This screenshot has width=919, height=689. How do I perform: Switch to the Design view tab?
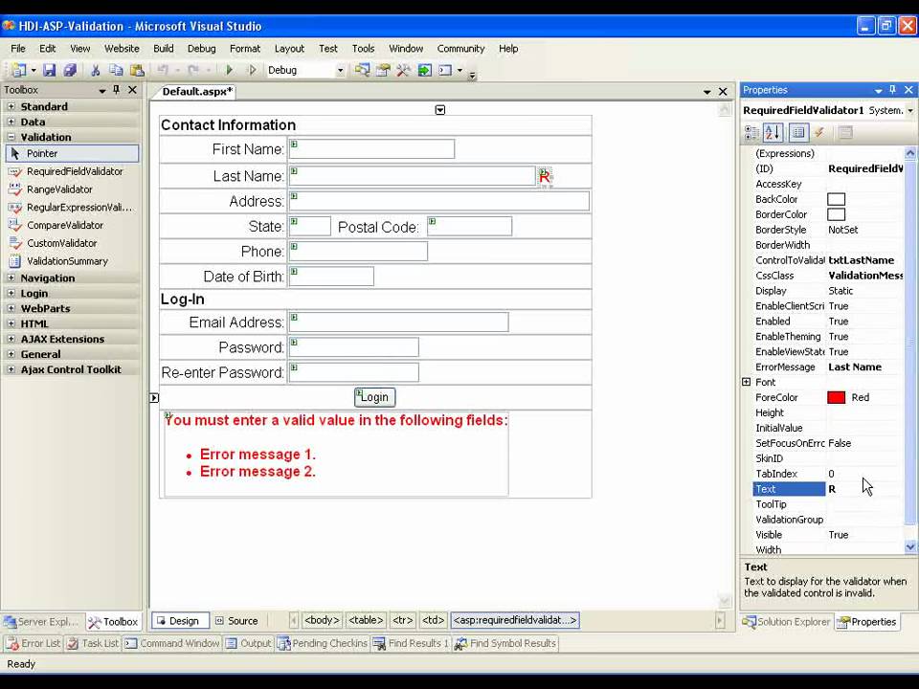coord(178,621)
